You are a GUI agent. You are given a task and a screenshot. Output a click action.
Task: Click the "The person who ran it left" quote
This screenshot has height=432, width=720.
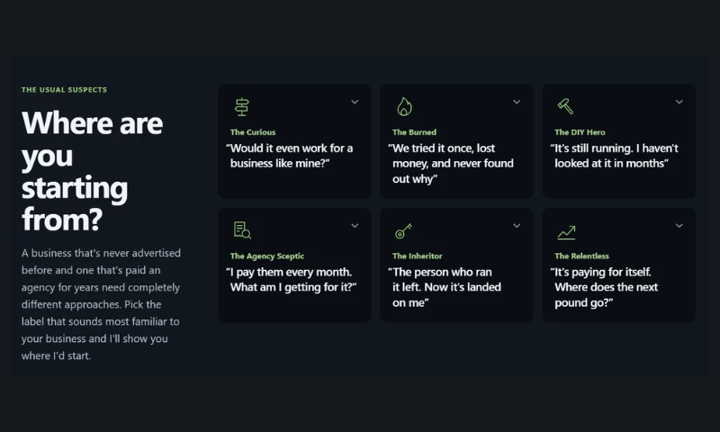click(445, 287)
